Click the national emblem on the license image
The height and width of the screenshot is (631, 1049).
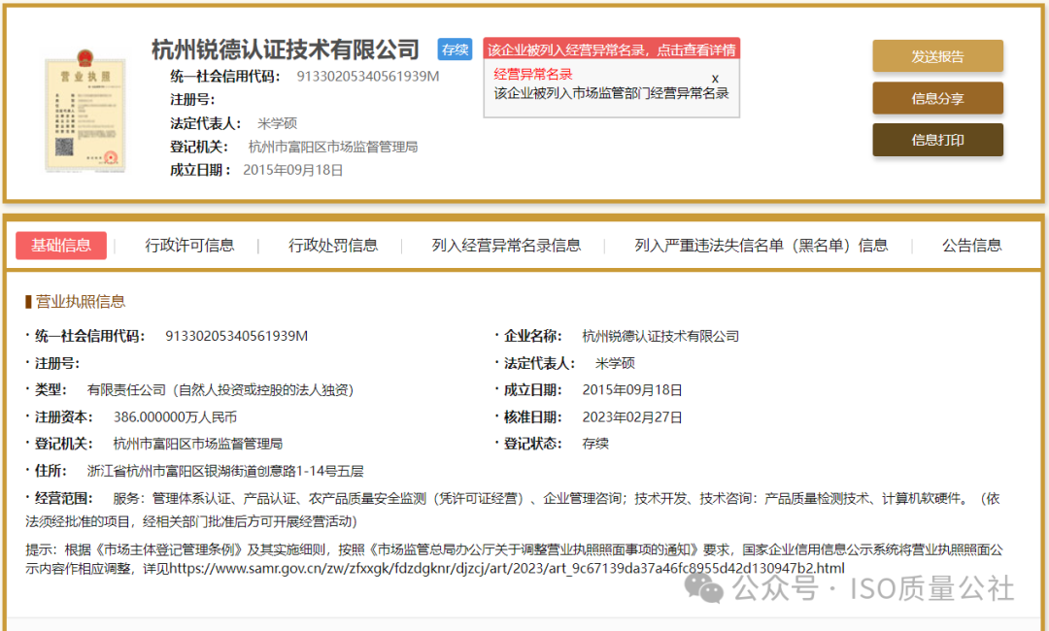[x=84, y=58]
